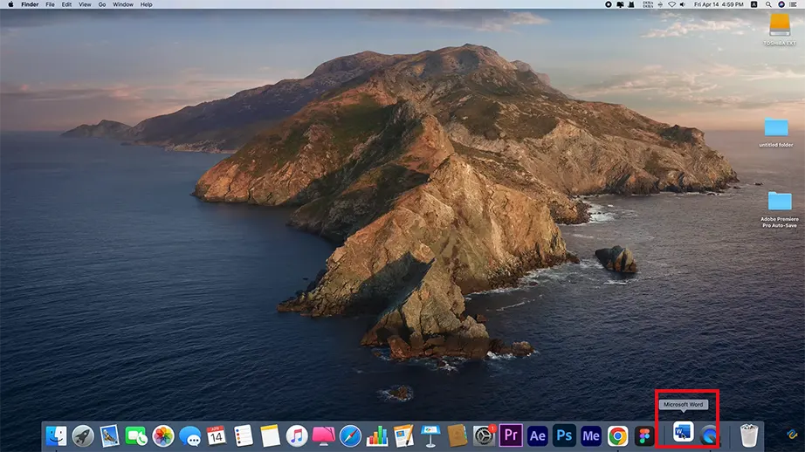805x452 pixels.
Task: Open Pages from the Dock
Action: 403,436
